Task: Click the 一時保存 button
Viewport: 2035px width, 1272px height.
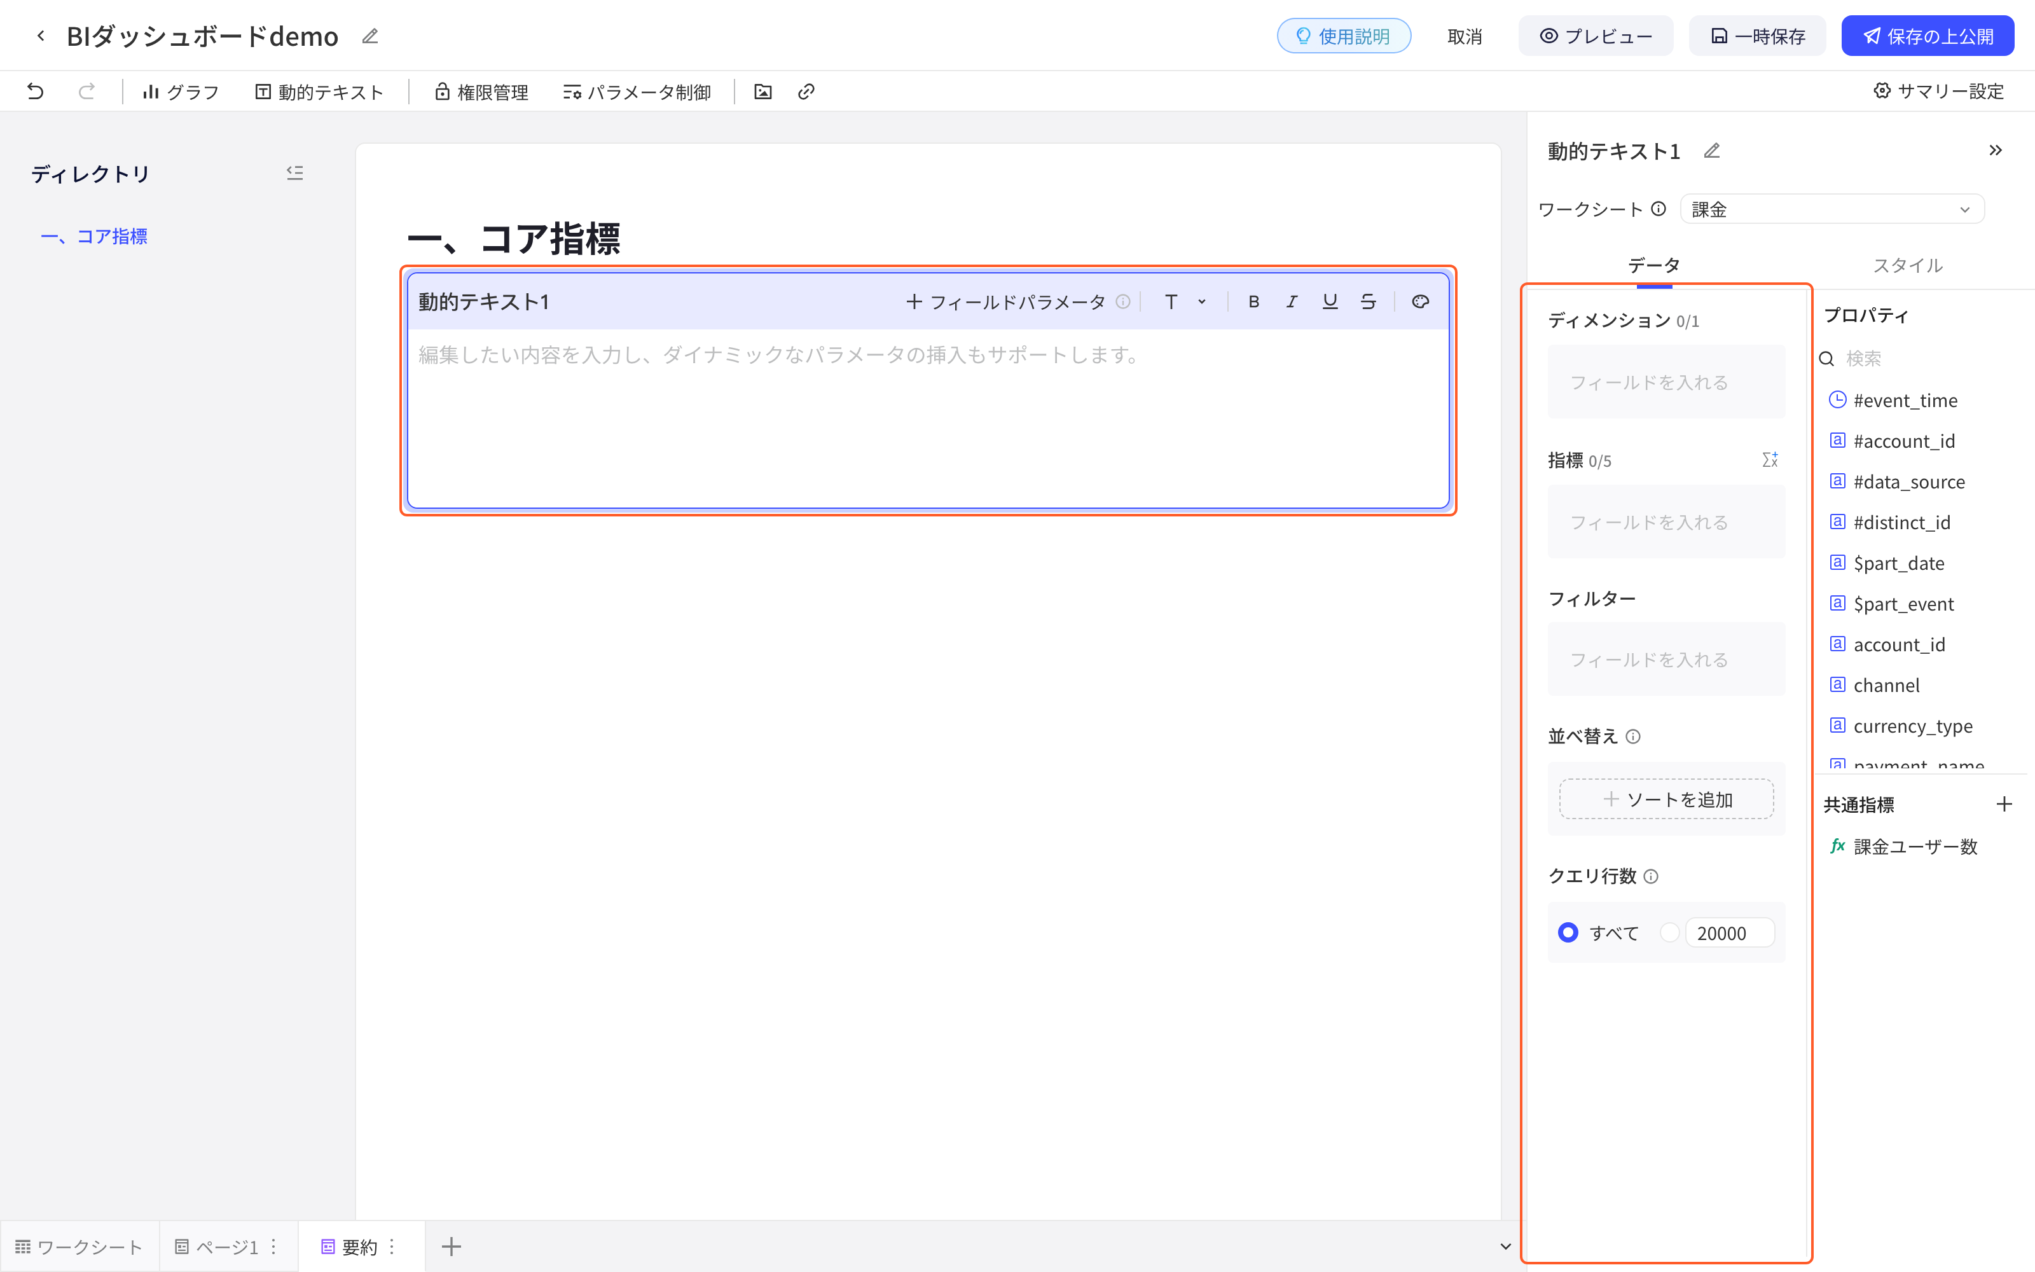Action: click(1758, 36)
